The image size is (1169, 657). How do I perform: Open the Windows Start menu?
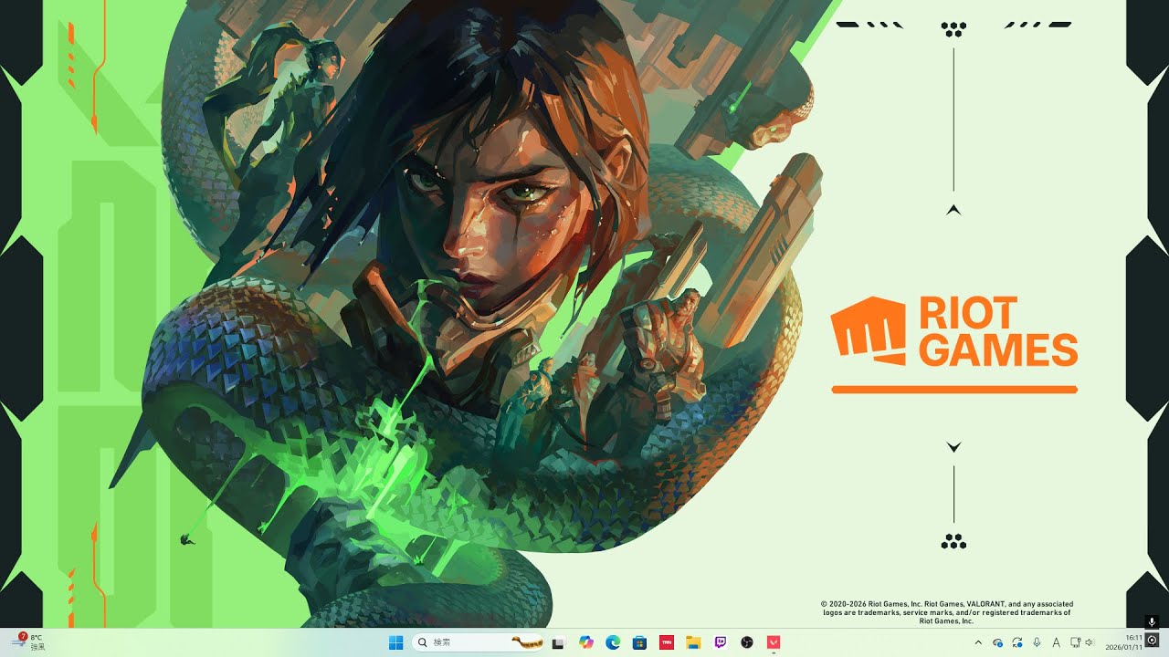[395, 642]
